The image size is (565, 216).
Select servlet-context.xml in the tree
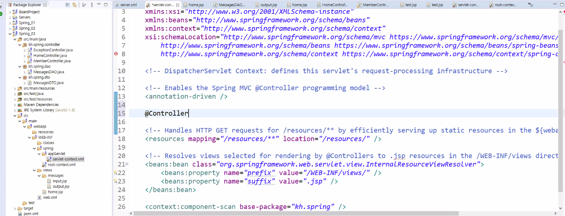point(68,159)
